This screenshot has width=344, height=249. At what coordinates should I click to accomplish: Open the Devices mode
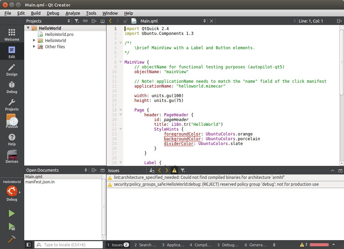pyautogui.click(x=12, y=157)
